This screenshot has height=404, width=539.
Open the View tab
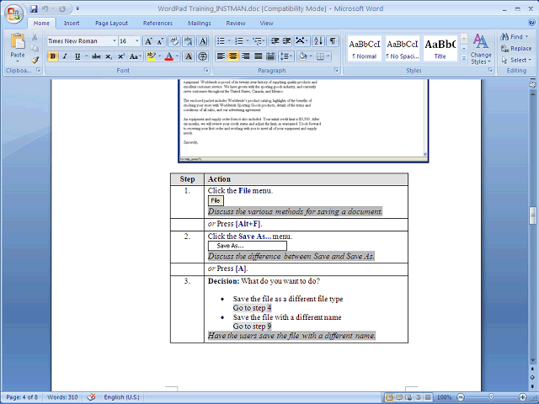[x=266, y=23]
